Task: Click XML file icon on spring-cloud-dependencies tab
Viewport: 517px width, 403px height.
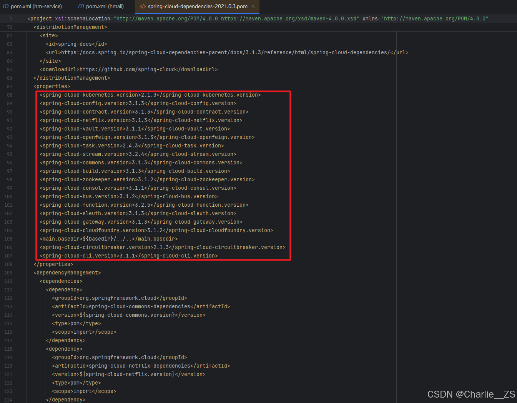Action: [143, 6]
